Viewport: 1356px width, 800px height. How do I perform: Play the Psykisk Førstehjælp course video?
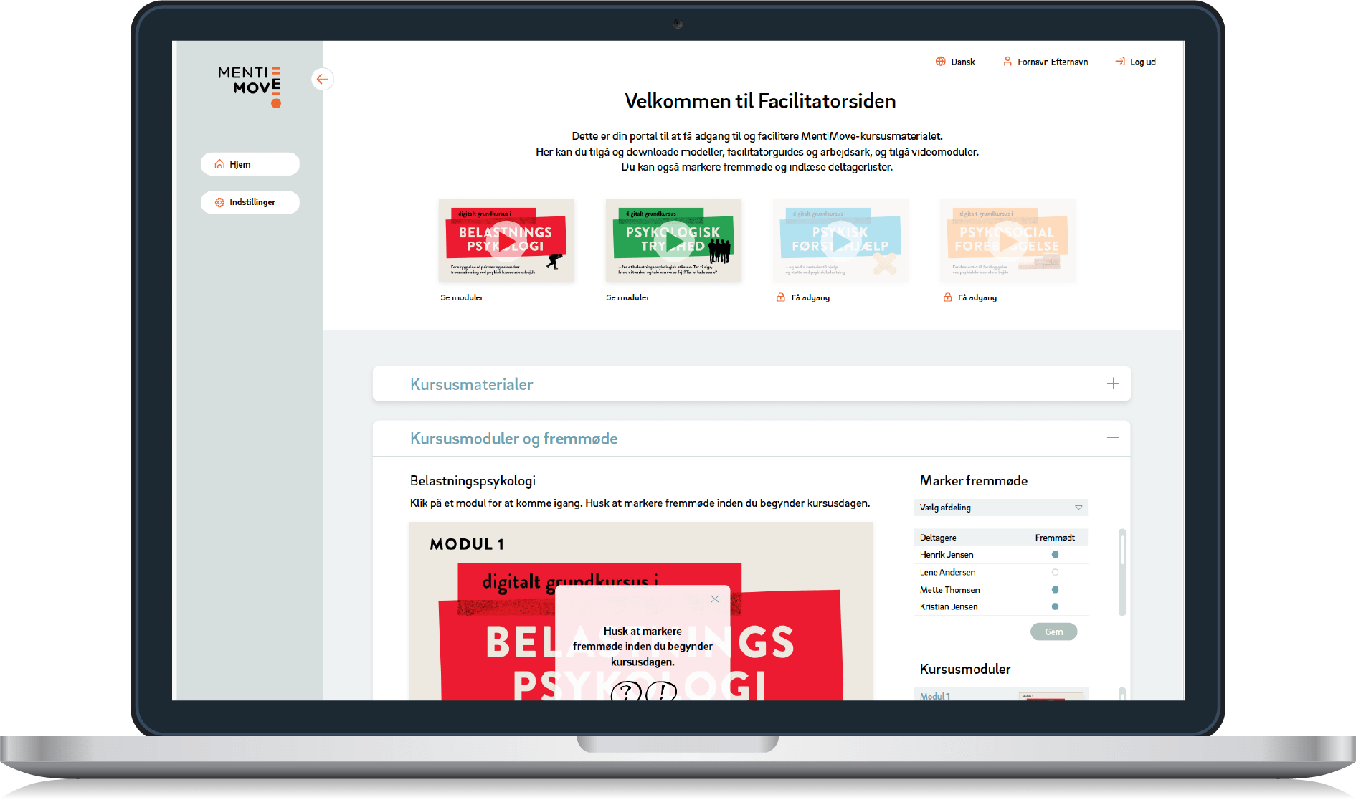[x=840, y=240]
